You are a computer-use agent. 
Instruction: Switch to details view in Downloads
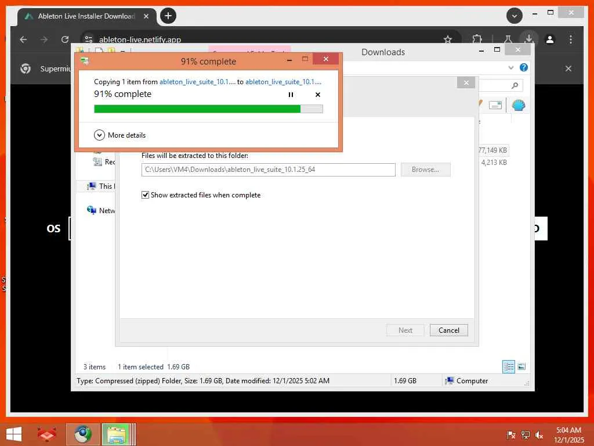coord(508,367)
